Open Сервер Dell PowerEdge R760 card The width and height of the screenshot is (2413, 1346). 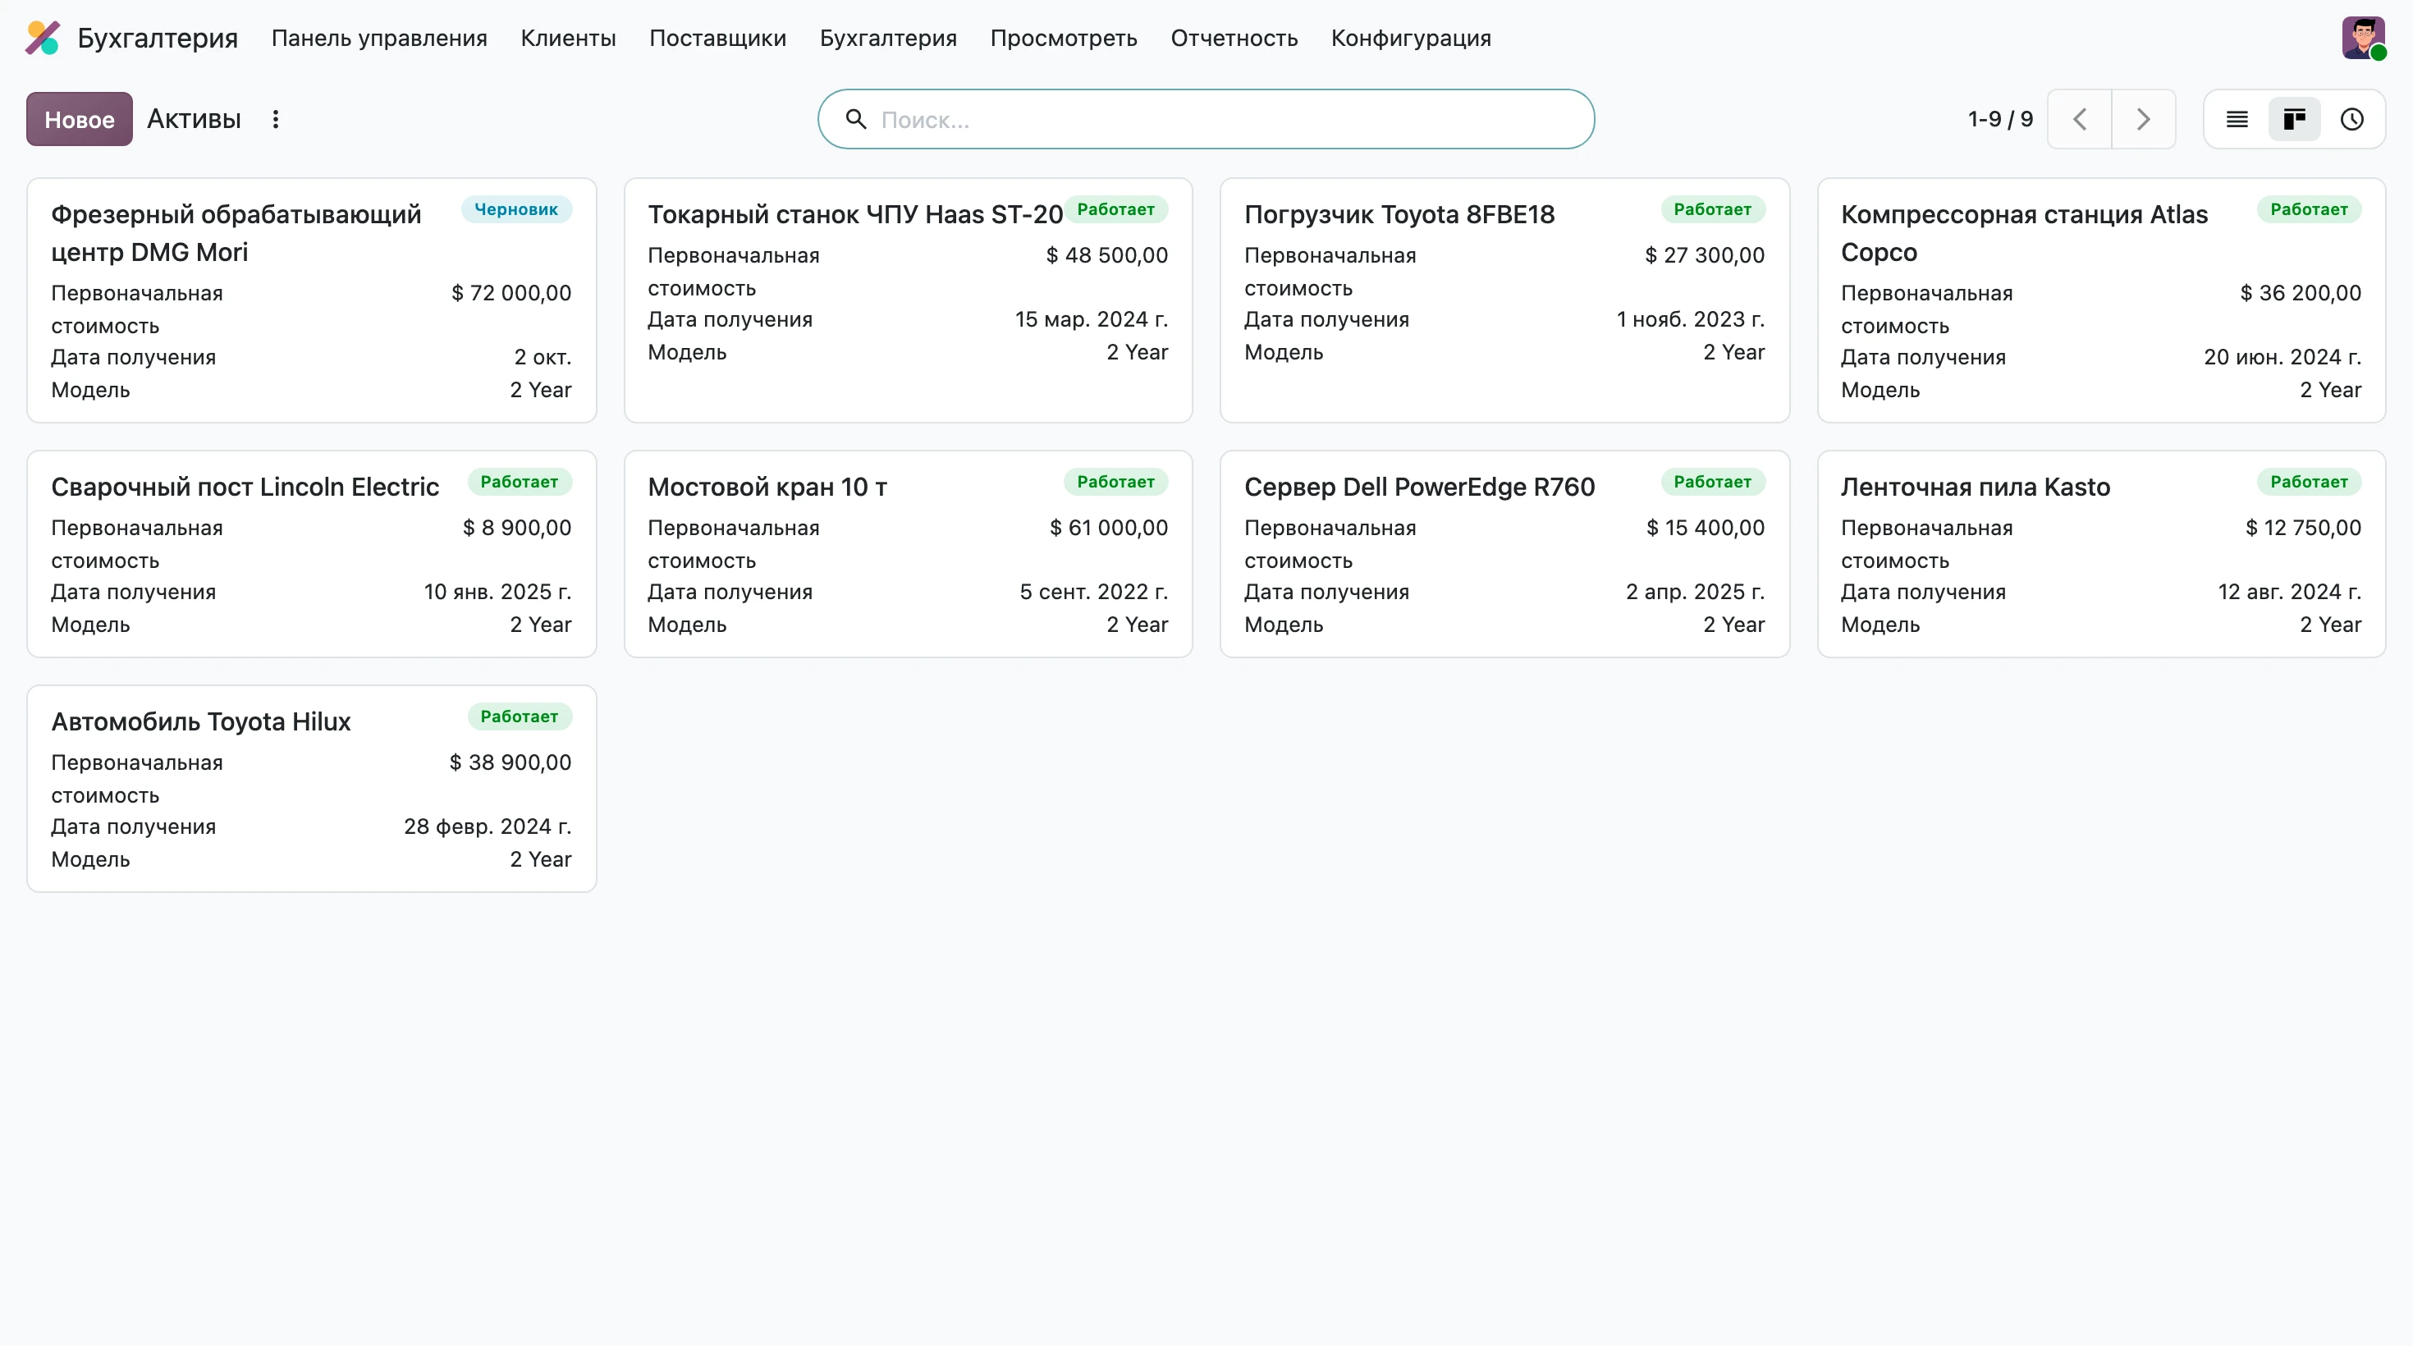click(x=1504, y=553)
